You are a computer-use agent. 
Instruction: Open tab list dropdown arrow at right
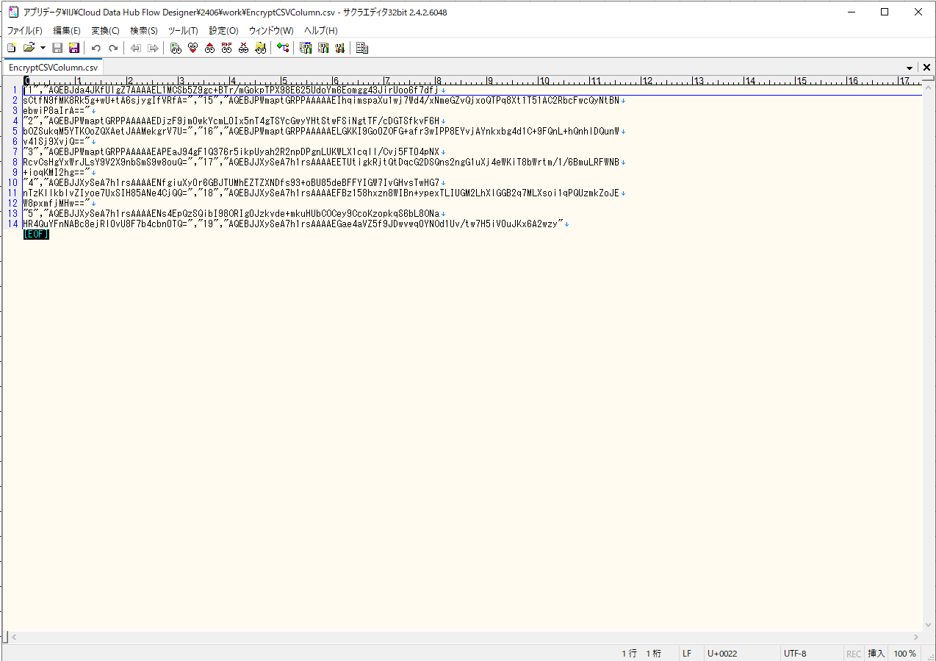point(910,68)
